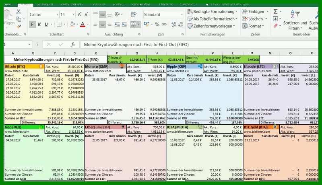Apply accounting currency number format
This screenshot has height=185, width=322.
point(147,24)
